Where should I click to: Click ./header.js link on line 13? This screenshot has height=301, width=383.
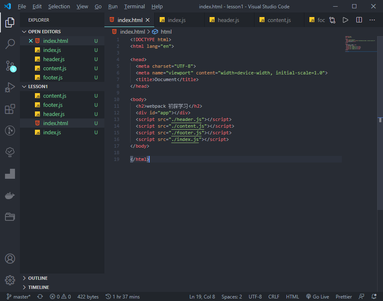(186, 119)
